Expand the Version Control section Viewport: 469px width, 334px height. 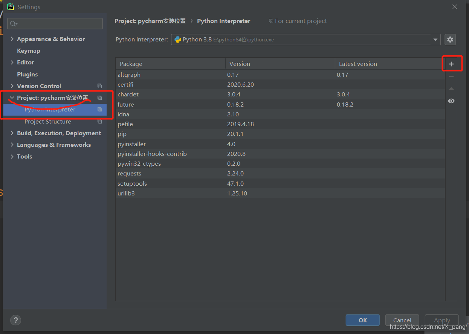click(x=12, y=86)
